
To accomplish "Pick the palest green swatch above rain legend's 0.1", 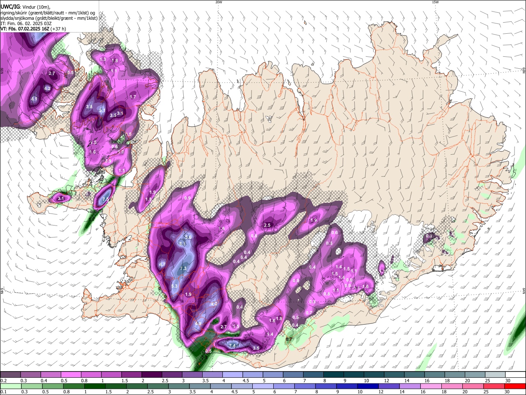I will (10, 386).
